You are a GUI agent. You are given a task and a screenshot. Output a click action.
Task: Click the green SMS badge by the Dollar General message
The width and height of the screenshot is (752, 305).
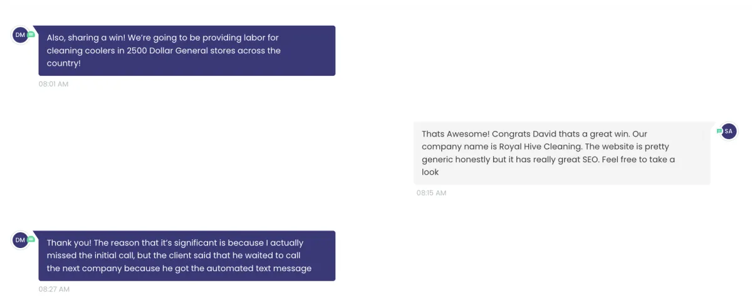[31, 34]
